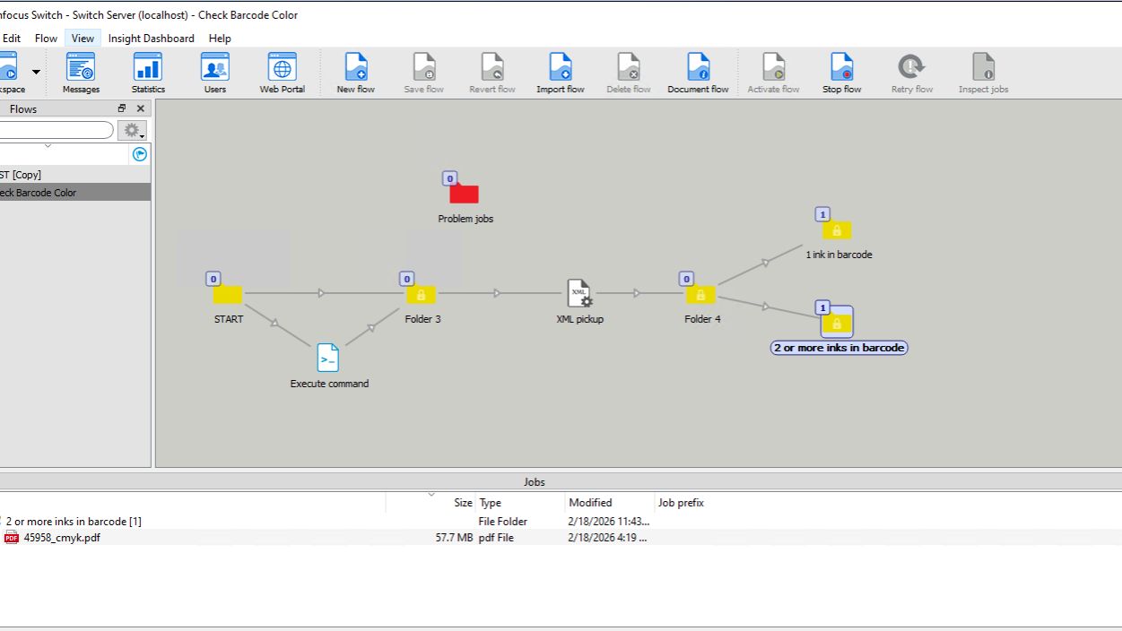The height and width of the screenshot is (631, 1122).
Task: Click the 57.7 MB size cell
Action: (x=454, y=538)
